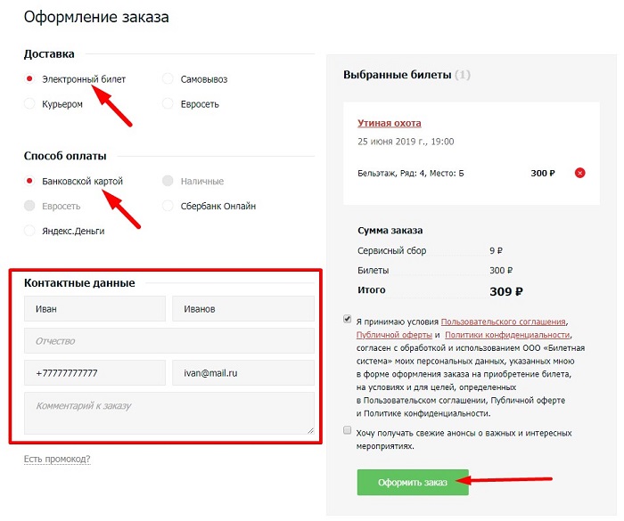
Task: Enable the event announcements subscription checkbox
Action: point(347,431)
